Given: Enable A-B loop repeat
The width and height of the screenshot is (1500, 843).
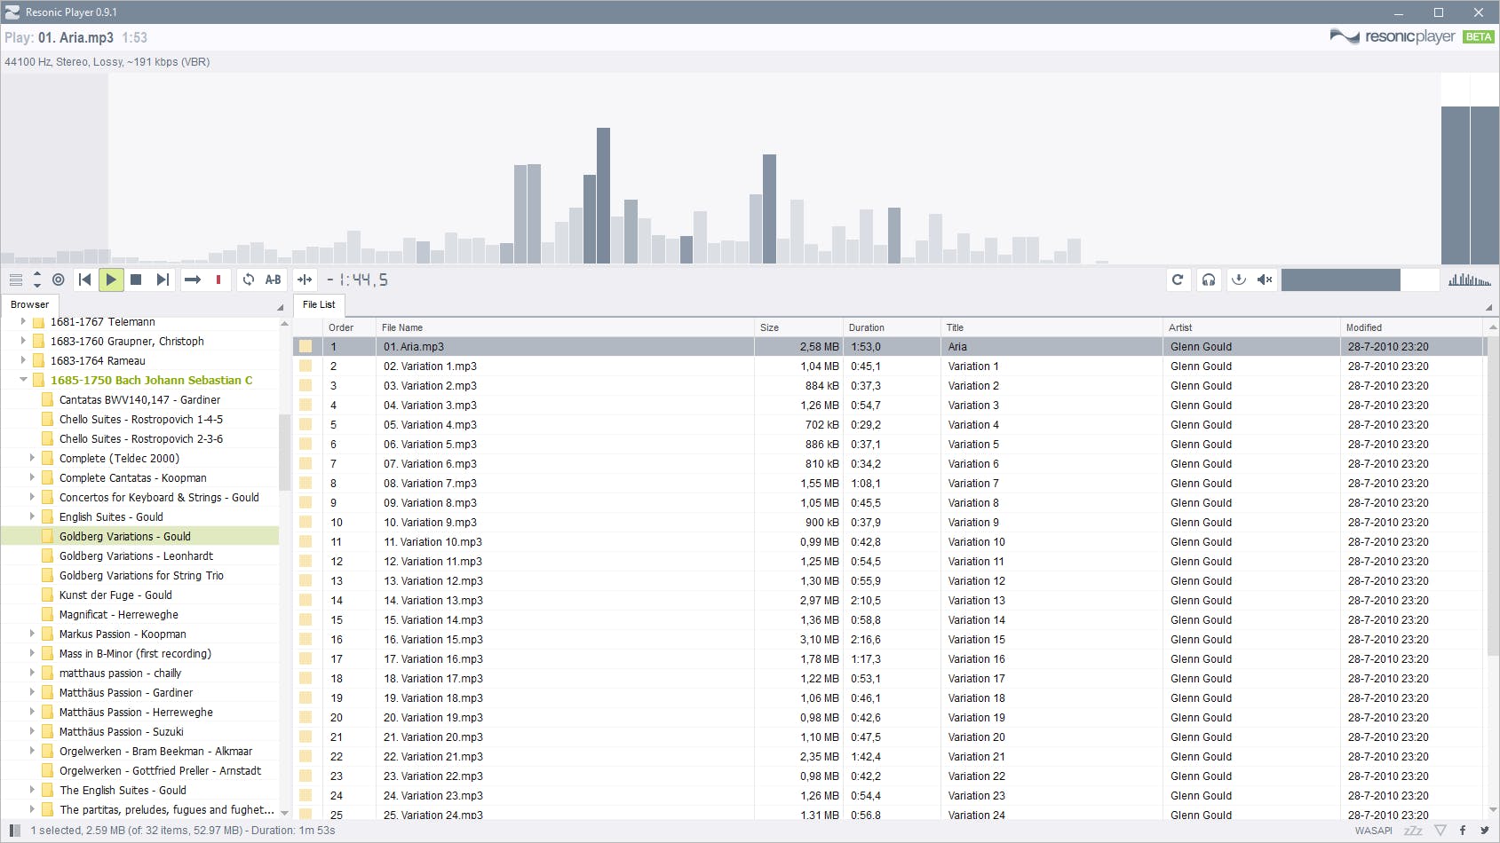Looking at the screenshot, I should (274, 280).
